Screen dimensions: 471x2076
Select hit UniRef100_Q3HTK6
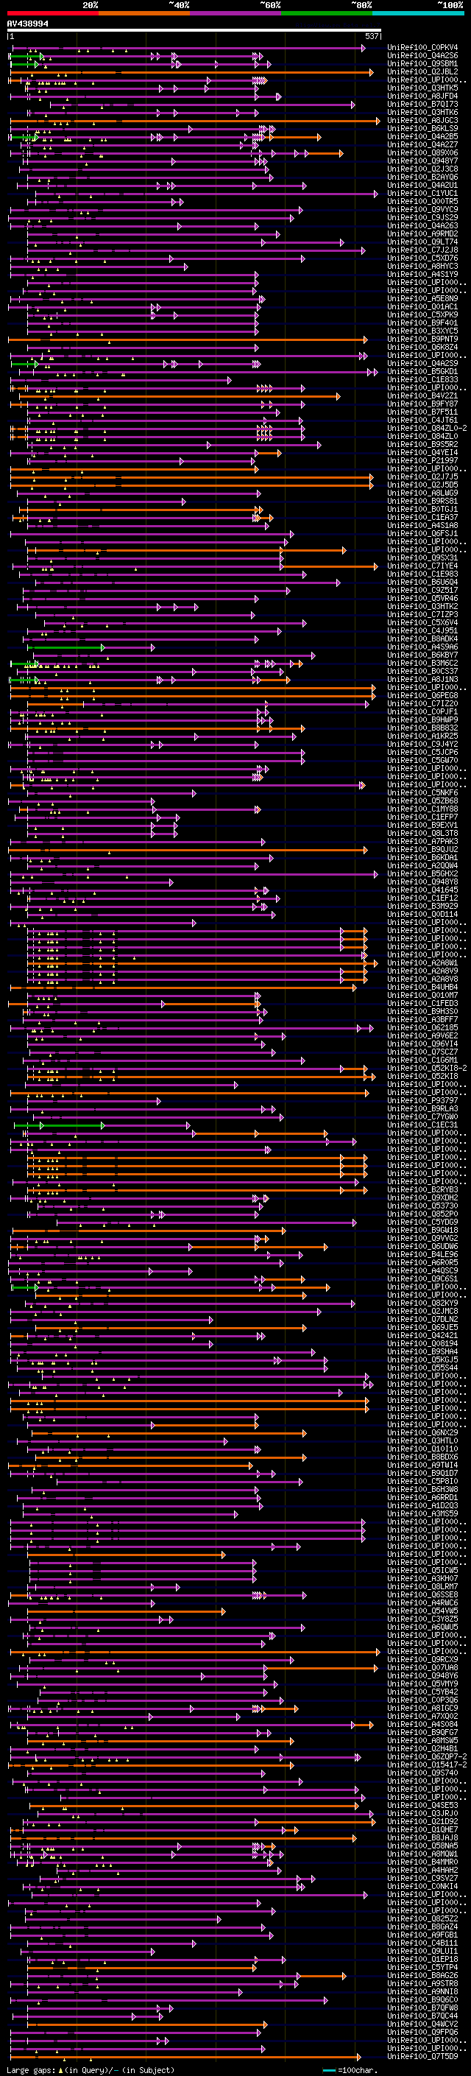click(422, 112)
